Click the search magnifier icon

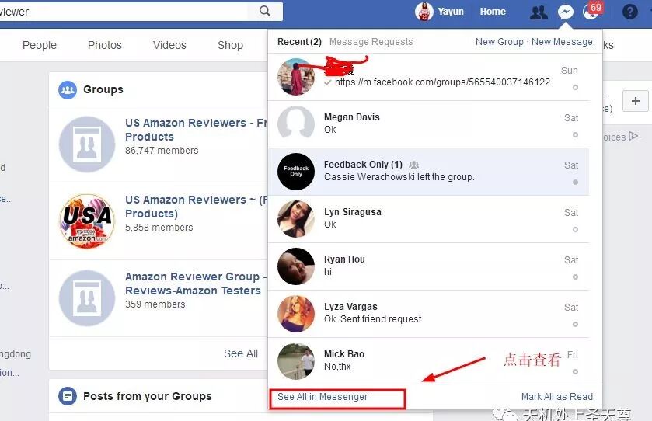pyautogui.click(x=265, y=11)
